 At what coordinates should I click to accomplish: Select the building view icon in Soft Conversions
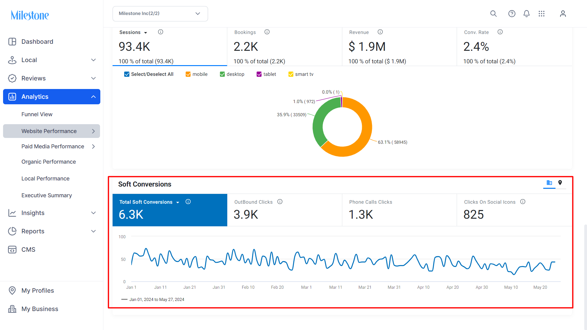[549, 183]
